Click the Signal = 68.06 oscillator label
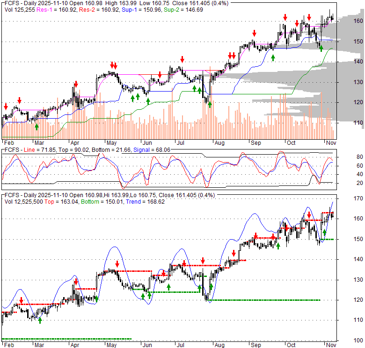The height and width of the screenshot is (348, 365). click(152, 150)
